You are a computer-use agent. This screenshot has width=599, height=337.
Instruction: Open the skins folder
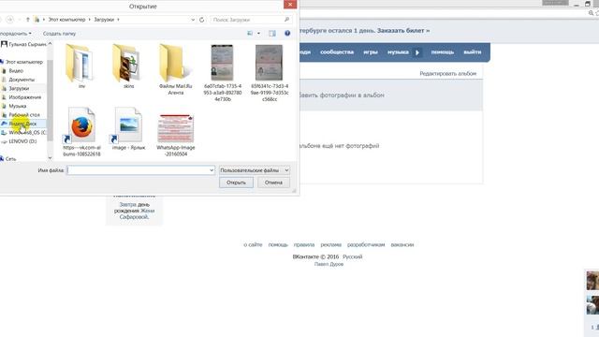coord(128,66)
